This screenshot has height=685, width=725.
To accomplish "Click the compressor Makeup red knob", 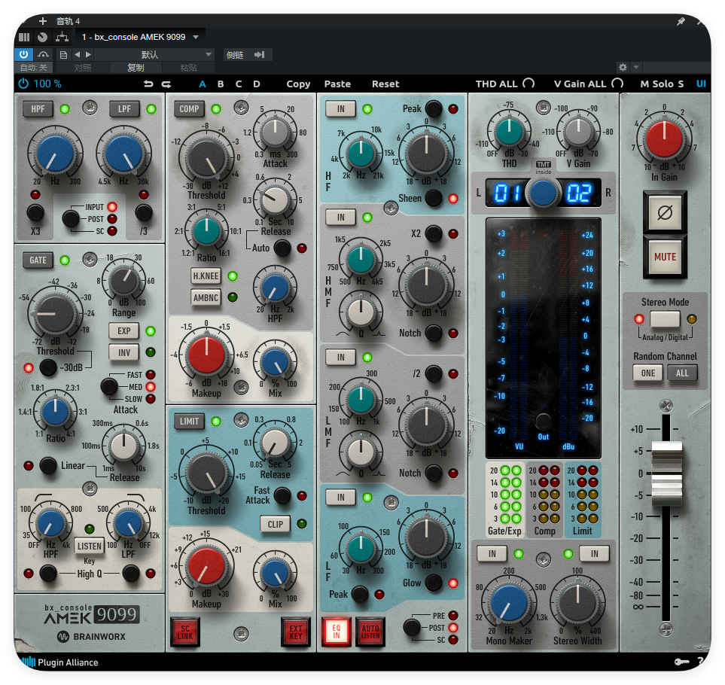I will [206, 355].
